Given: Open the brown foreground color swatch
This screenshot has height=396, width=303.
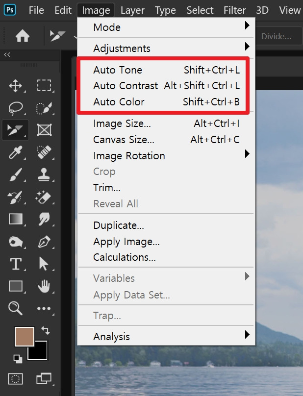Looking at the screenshot, I should [24, 336].
